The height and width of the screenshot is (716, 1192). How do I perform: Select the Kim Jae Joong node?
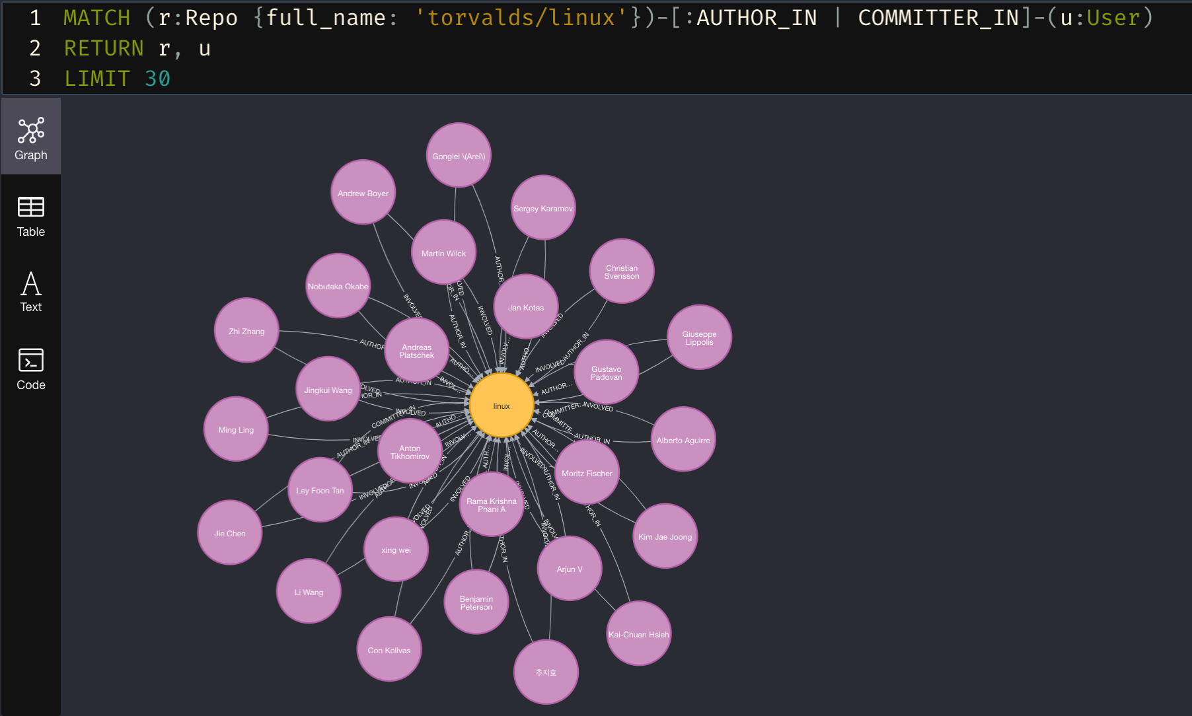pyautogui.click(x=665, y=536)
